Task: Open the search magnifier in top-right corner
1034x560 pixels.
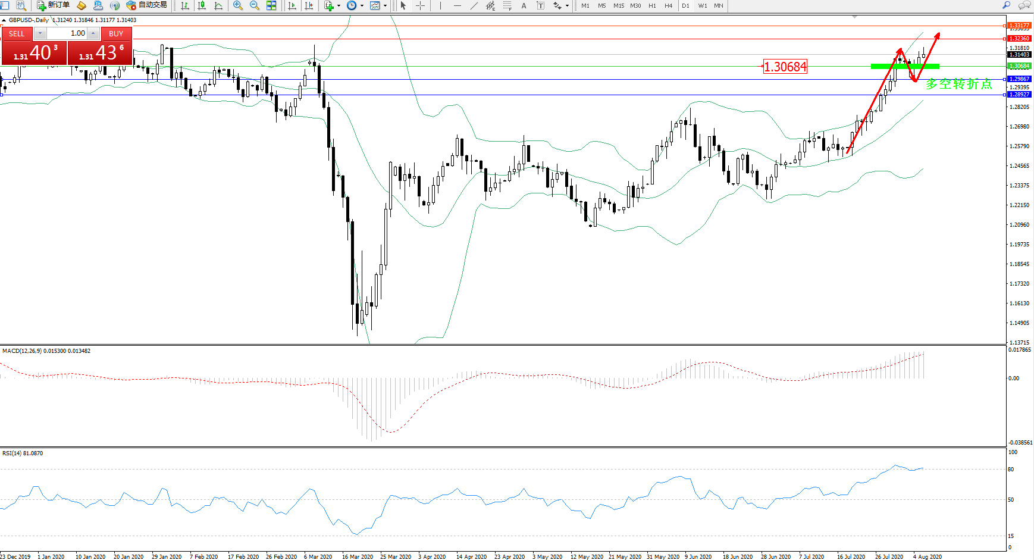Action: (1007, 5)
